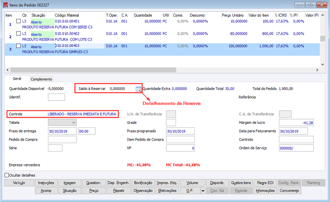Click the Pedido de Compra input field
The image size is (330, 202).
[62, 140]
